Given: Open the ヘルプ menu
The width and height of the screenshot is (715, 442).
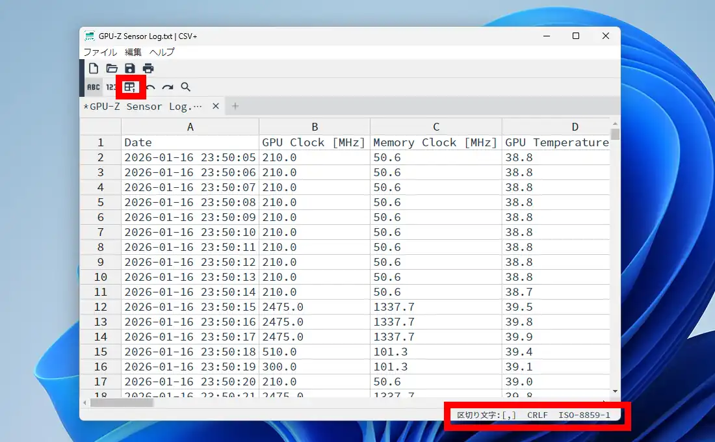Looking at the screenshot, I should (x=162, y=52).
